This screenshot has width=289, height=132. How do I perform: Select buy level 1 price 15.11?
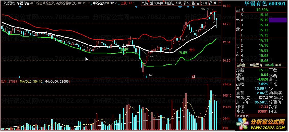[x=263, y=40]
